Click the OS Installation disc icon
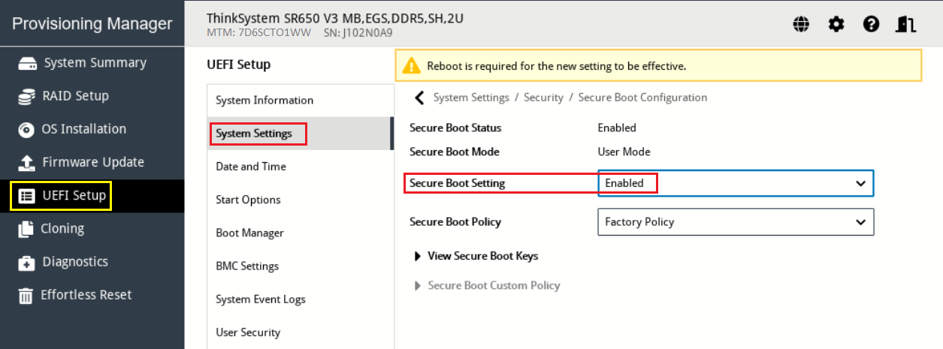The image size is (943, 349). point(26,129)
